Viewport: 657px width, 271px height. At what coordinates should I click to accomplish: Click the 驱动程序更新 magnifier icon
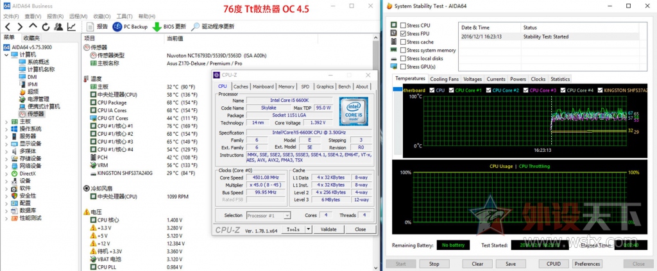(195, 27)
